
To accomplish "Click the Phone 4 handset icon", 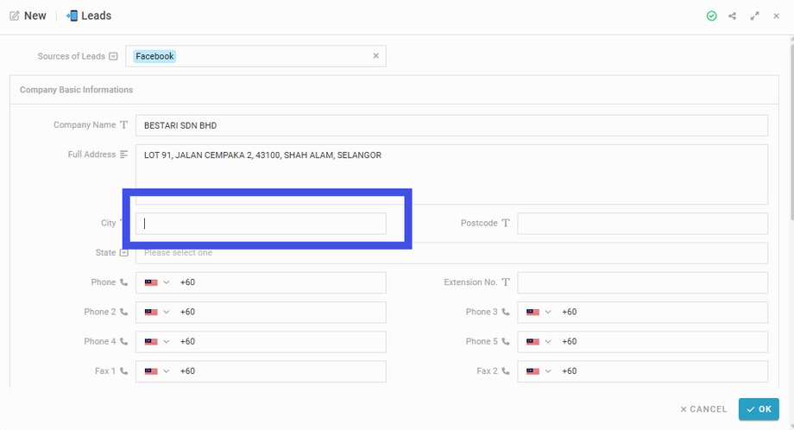I will click(124, 341).
